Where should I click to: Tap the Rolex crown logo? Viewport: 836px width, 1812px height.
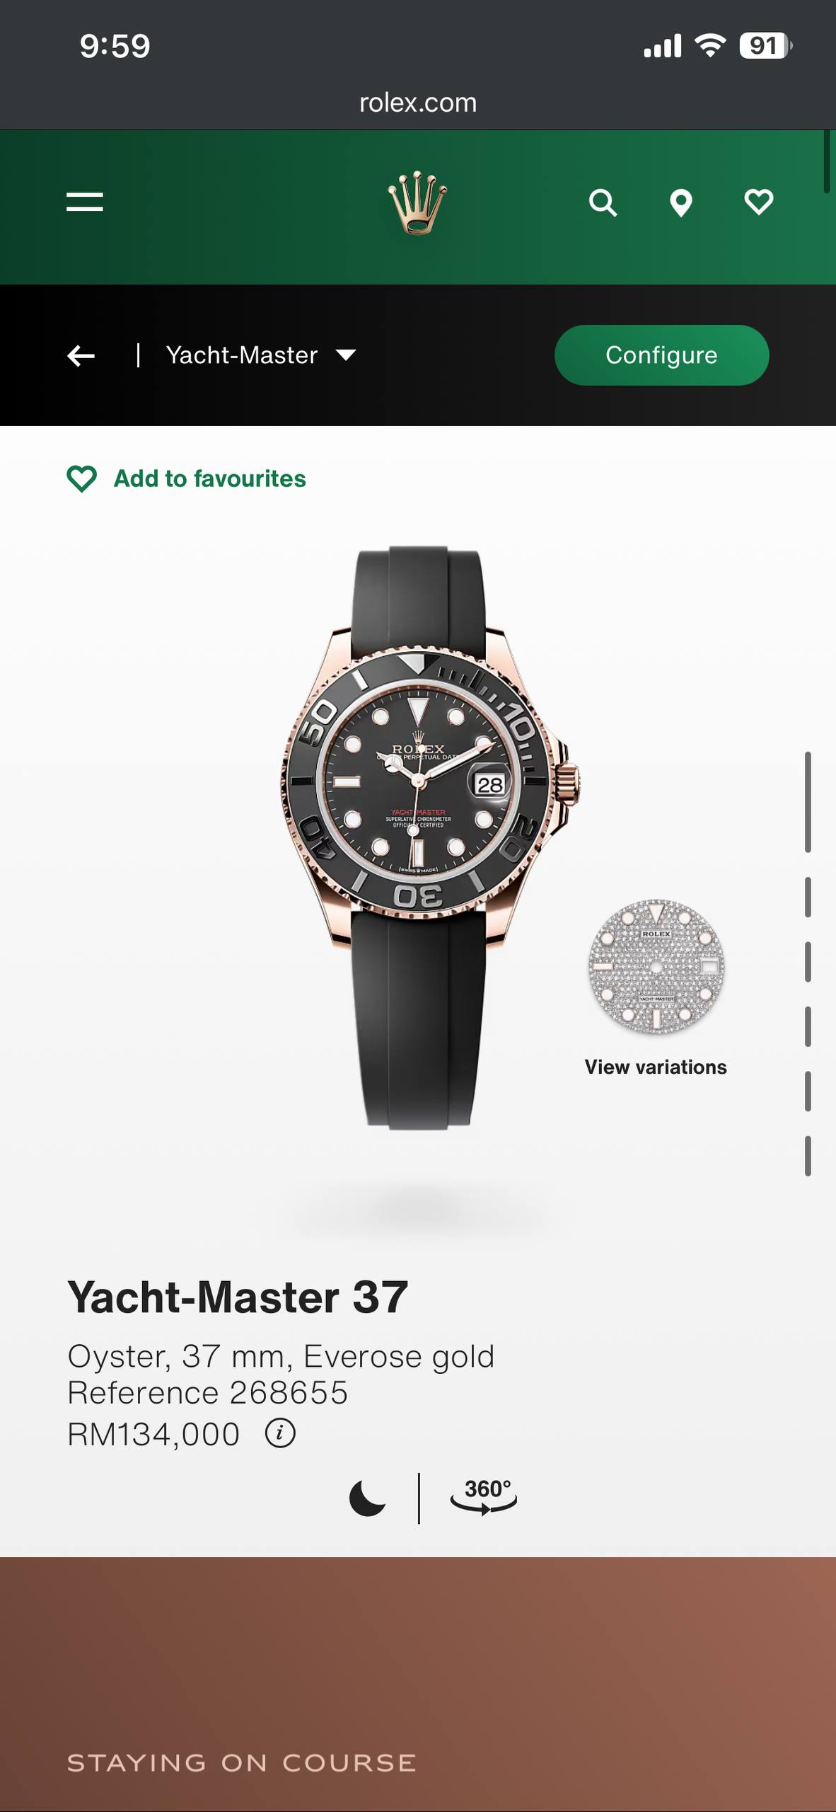tap(417, 202)
